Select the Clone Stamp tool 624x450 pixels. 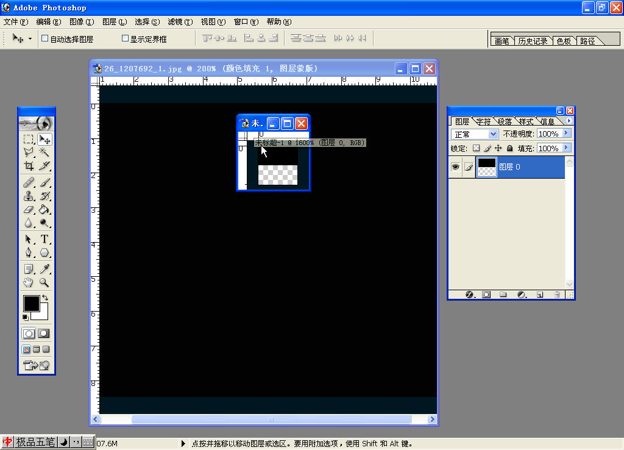pos(28,196)
